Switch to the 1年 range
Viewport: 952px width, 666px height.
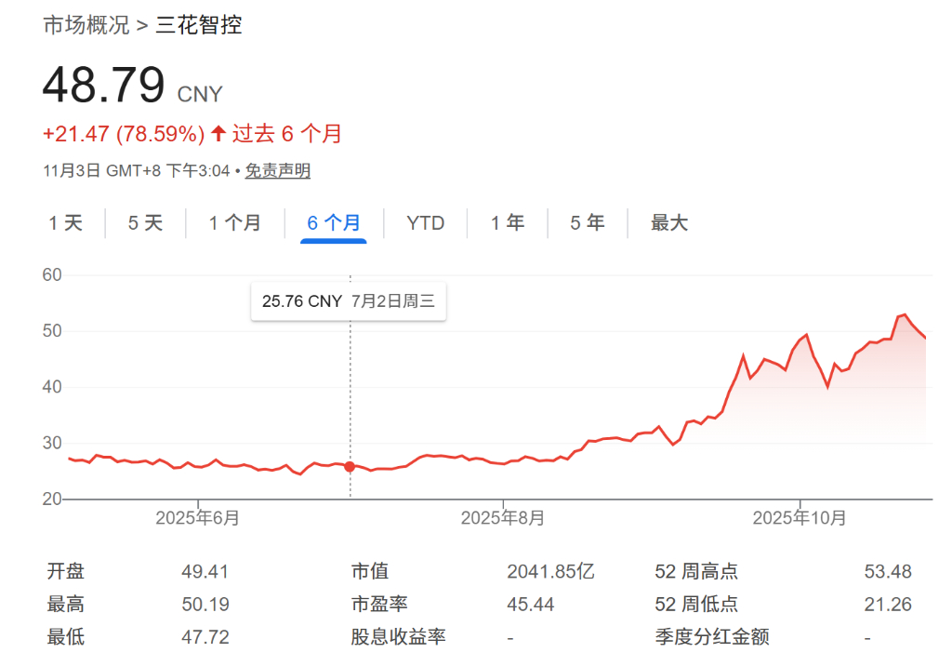508,222
